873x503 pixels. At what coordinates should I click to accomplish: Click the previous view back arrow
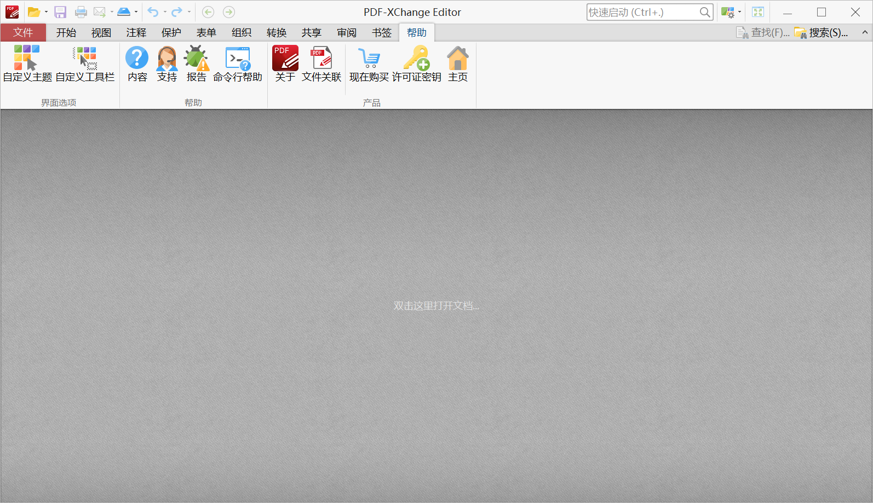[208, 12]
